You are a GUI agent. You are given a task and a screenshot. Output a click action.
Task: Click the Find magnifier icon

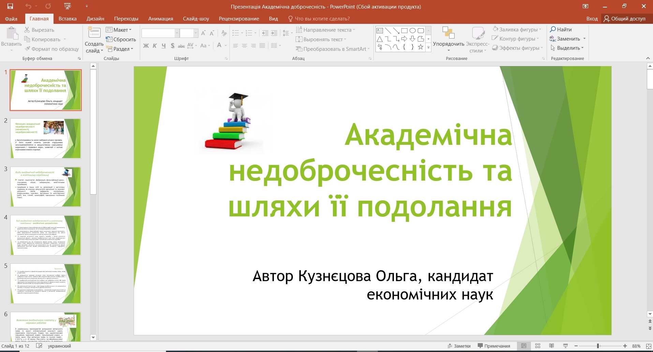tap(553, 29)
